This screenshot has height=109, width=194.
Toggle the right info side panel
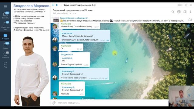click(185, 12)
